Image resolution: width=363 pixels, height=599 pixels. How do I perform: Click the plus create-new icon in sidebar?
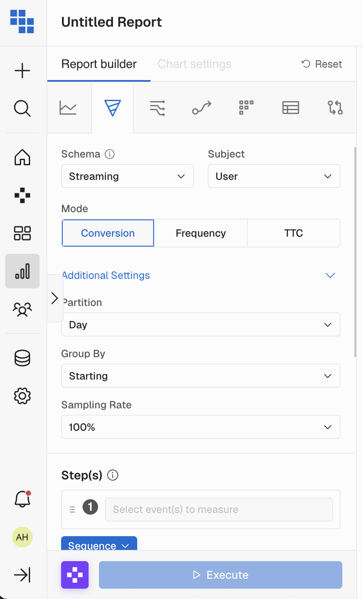point(22,71)
